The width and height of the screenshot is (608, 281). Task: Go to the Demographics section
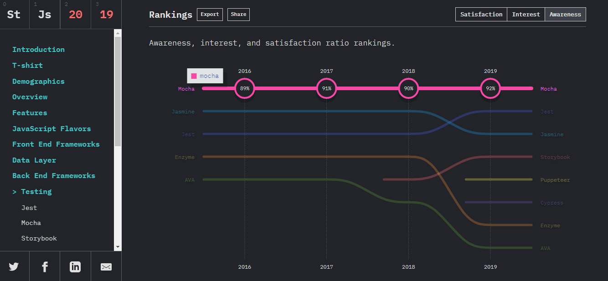(x=38, y=82)
